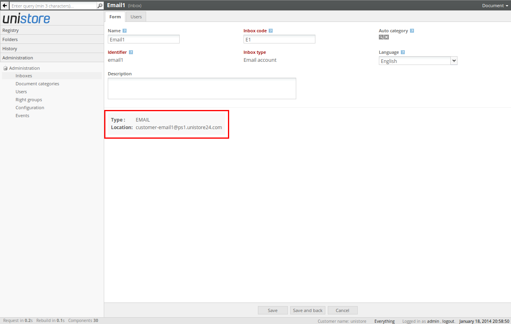The image size is (511, 324).
Task: Click the EMAIL type value
Action: coord(143,120)
